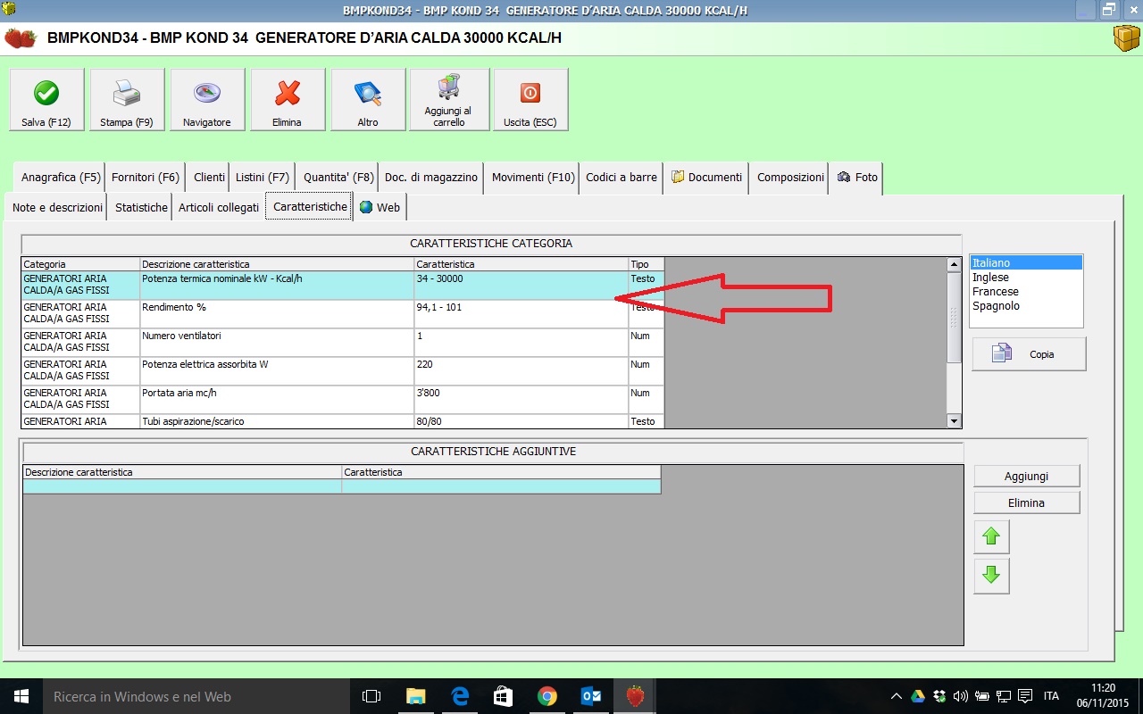Open the Dropbox tray icon
Viewport: 1143px width, 714px height.
tap(939, 696)
